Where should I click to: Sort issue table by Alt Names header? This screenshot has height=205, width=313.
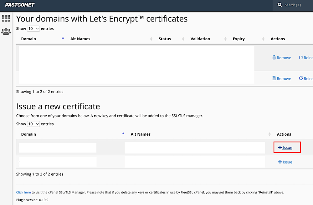point(141,134)
